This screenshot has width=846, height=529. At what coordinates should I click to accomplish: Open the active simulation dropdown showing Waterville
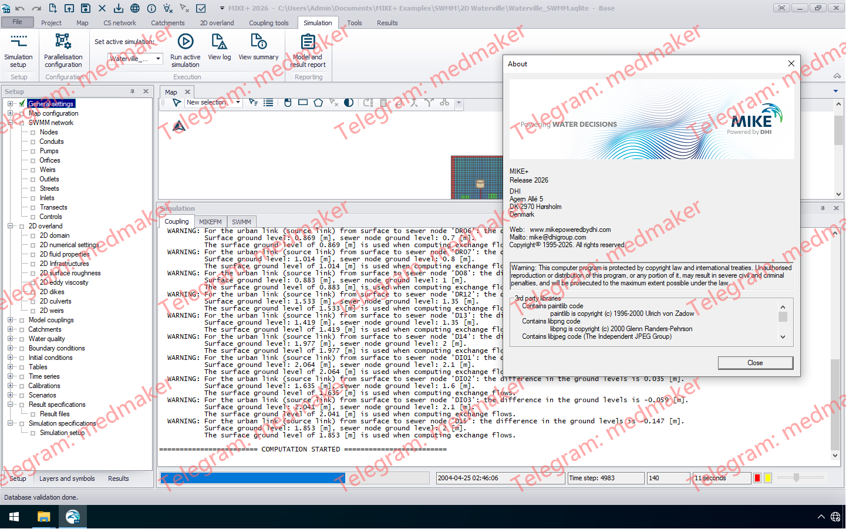tap(157, 58)
